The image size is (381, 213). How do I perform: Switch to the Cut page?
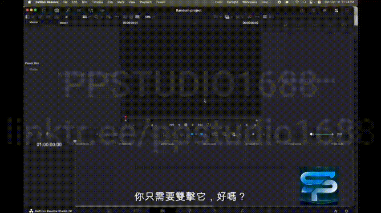pyautogui.click(x=136, y=211)
